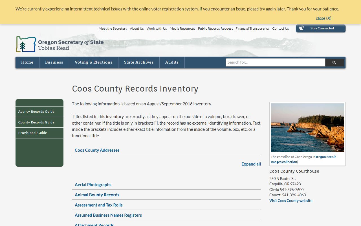Open the State Archives menu
Screen dimensions: 361x226
[139, 62]
